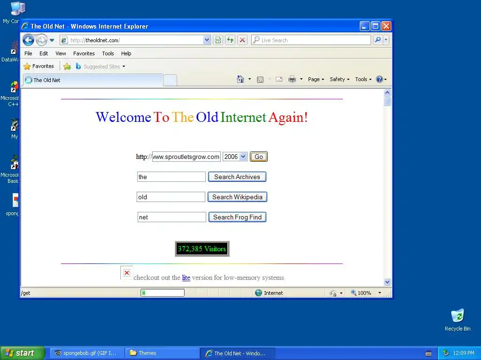The width and height of the screenshot is (481, 360).
Task: Open the Tools menu in menu bar
Action: tap(108, 53)
